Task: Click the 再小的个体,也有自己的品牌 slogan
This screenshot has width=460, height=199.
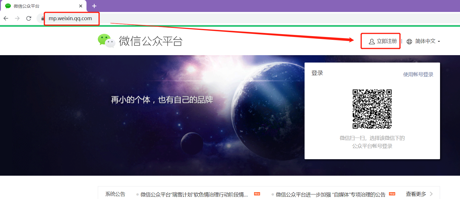Action: [x=162, y=100]
